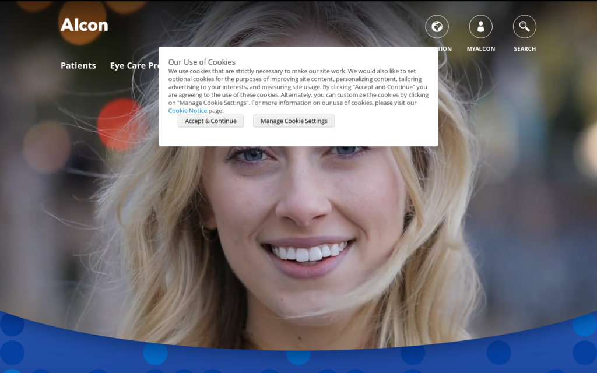The image size is (597, 373).
Task: Open the Location globe icon
Action: 437,27
